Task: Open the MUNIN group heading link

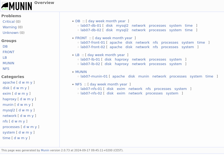Action: (x=81, y=72)
